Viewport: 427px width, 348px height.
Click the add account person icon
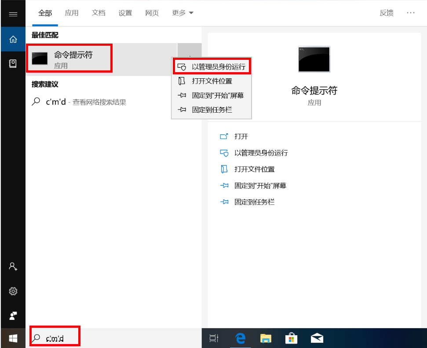click(13, 266)
